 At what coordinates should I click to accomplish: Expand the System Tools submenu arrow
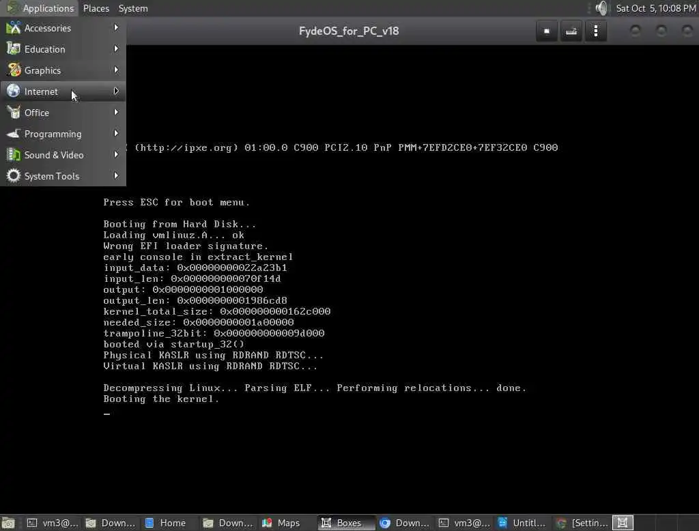tap(116, 175)
